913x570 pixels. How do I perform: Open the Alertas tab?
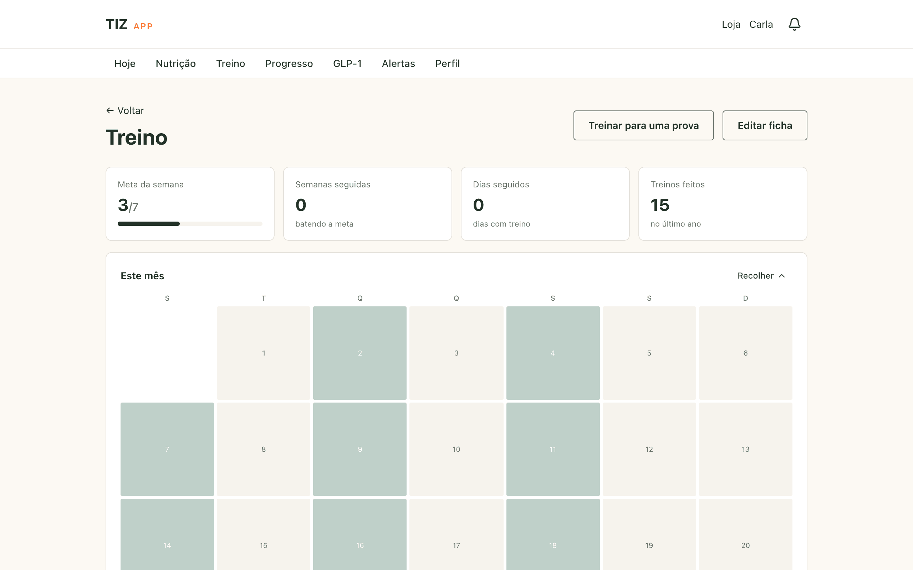click(398, 63)
